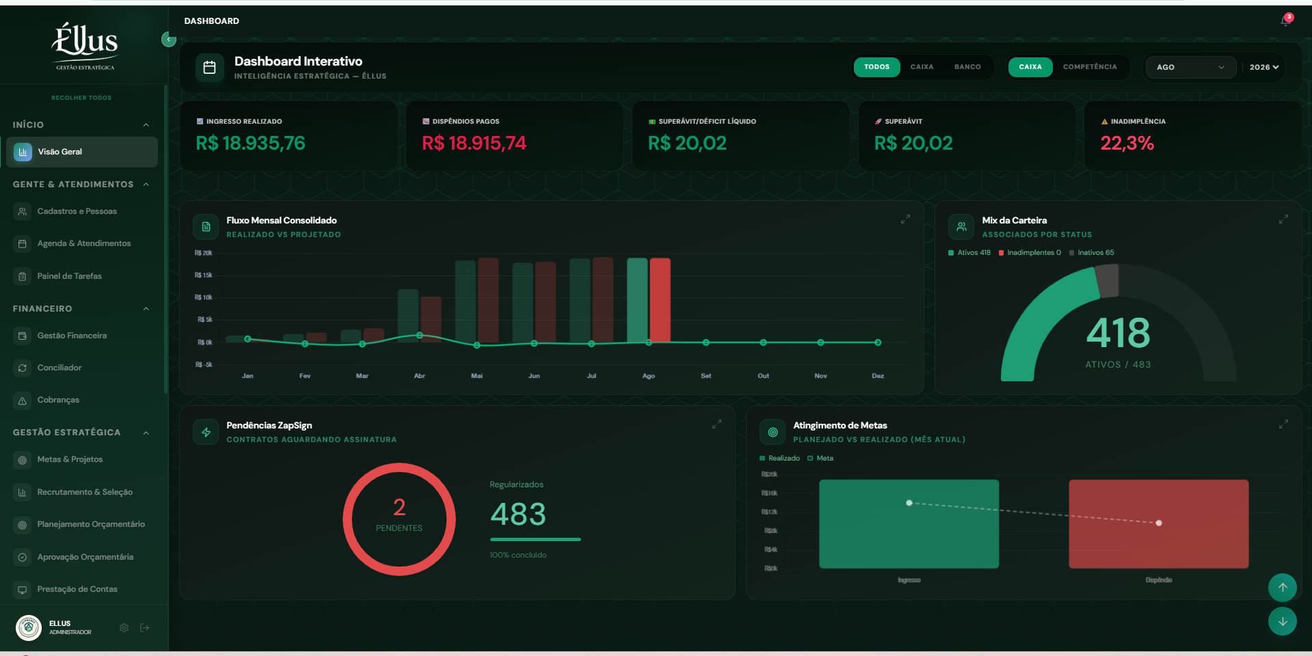1312x656 pixels.
Task: Open the 2026 year dropdown
Action: (x=1263, y=67)
